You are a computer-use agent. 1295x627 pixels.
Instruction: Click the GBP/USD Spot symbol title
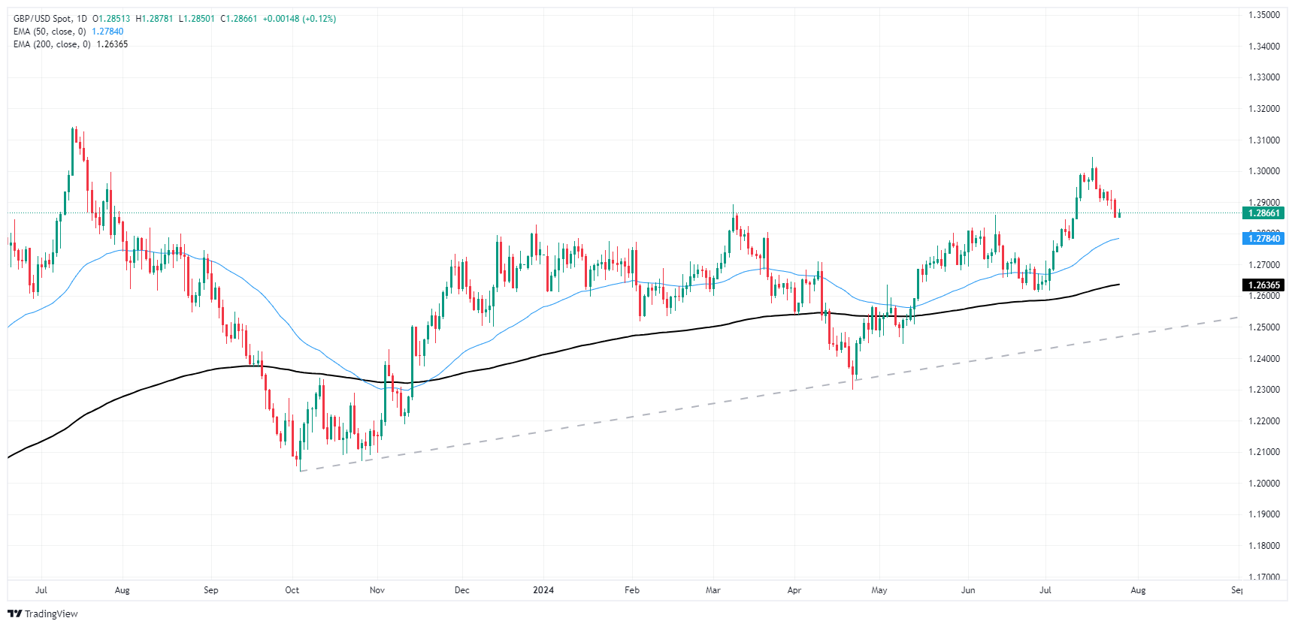click(43, 19)
